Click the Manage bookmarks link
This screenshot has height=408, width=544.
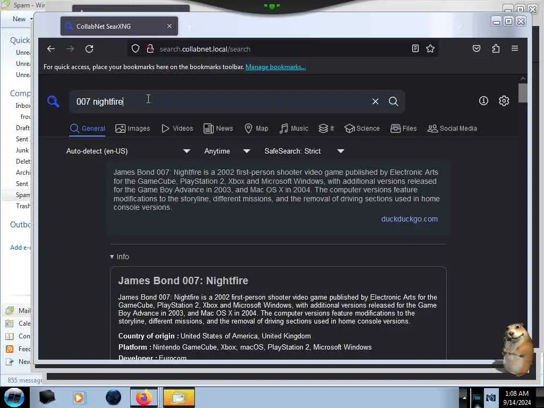(276, 67)
